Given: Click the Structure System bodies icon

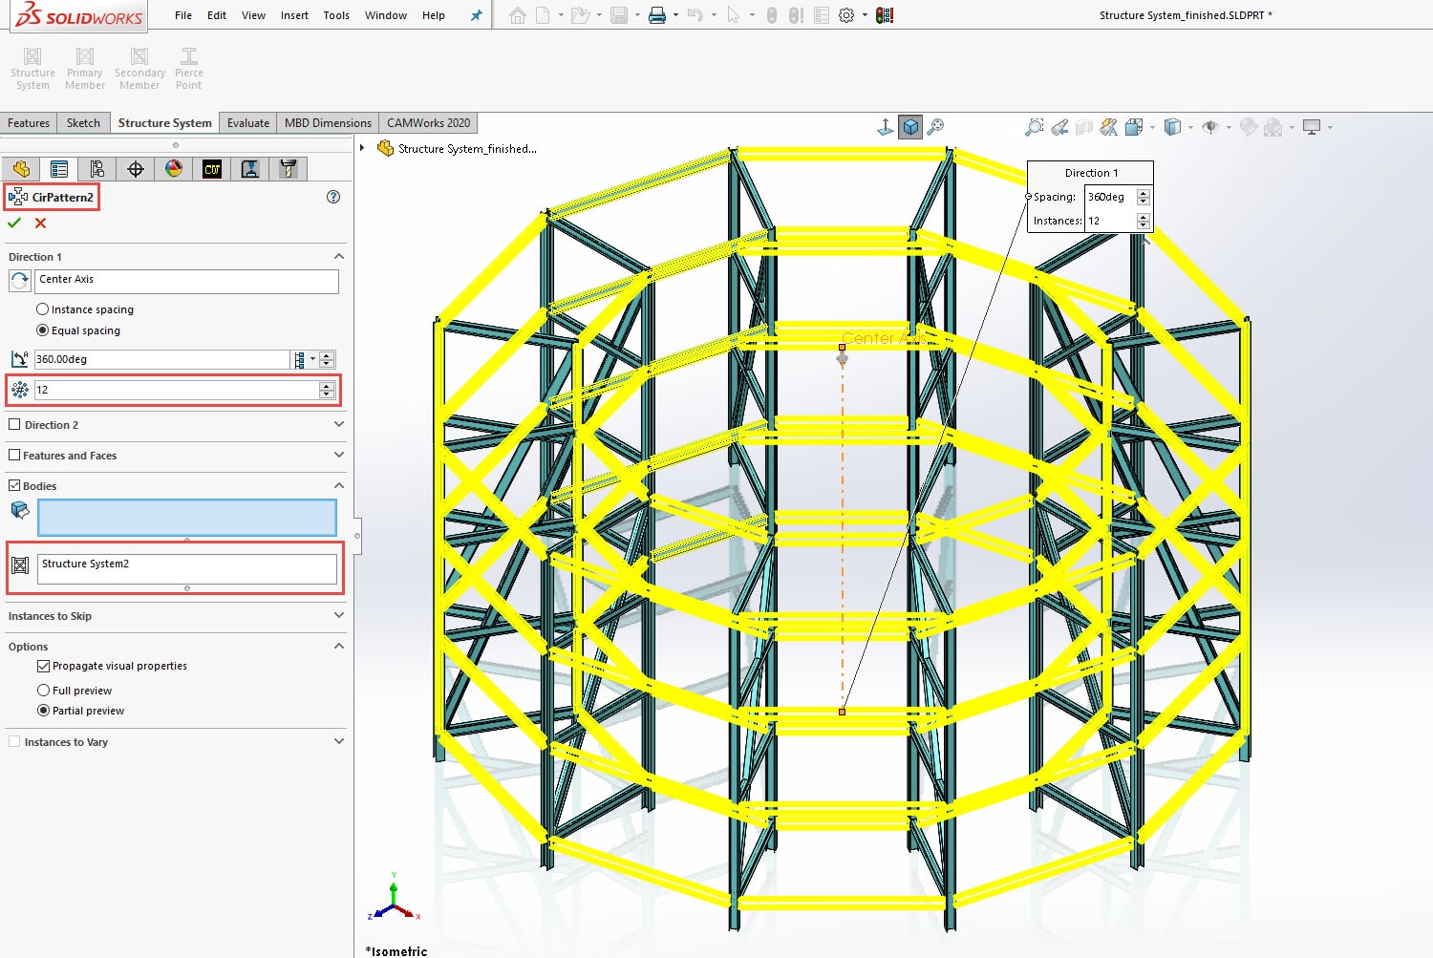Looking at the screenshot, I should coord(20,565).
